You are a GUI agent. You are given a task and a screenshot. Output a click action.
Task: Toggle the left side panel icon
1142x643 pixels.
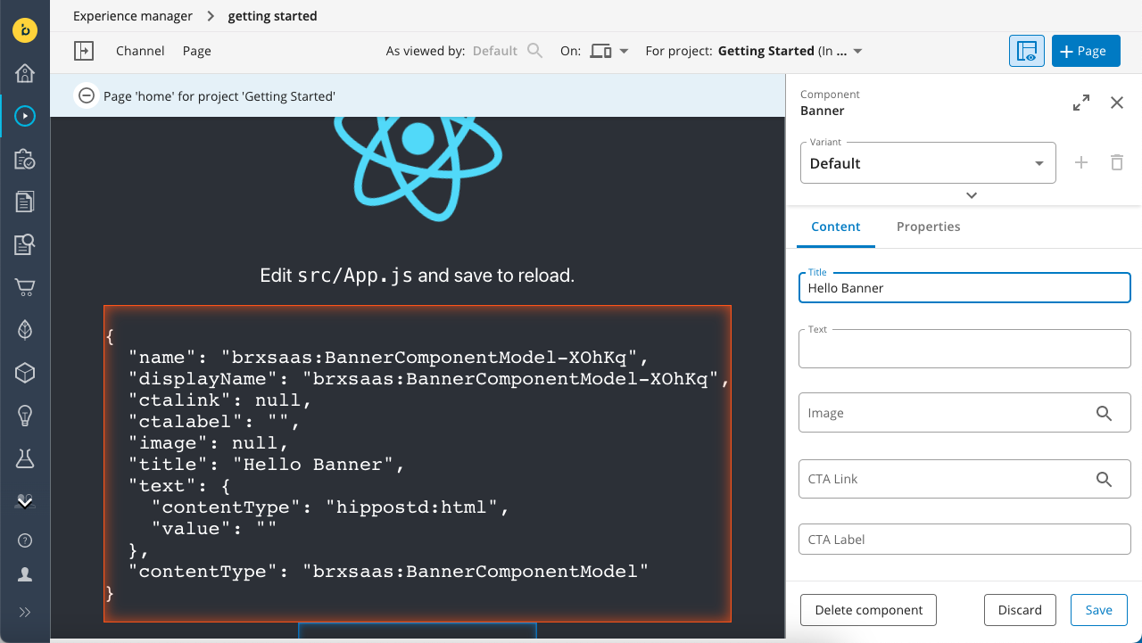click(83, 51)
